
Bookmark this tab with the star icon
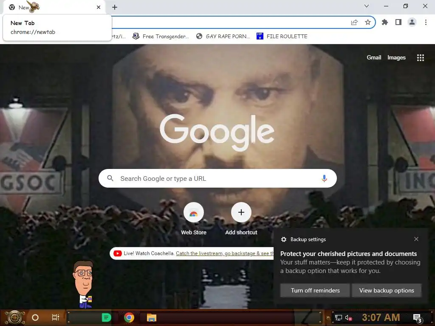pos(368,22)
